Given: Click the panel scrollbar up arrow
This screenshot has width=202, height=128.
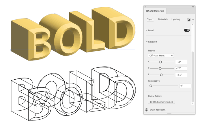Looking at the screenshot, I should coord(192,25).
